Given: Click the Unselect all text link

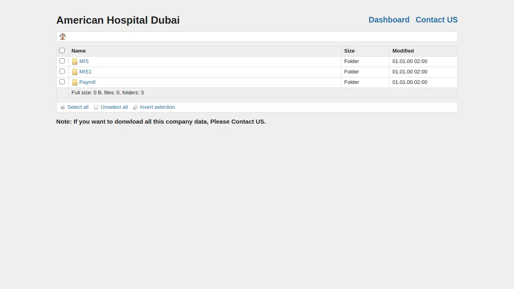Looking at the screenshot, I should pyautogui.click(x=114, y=107).
